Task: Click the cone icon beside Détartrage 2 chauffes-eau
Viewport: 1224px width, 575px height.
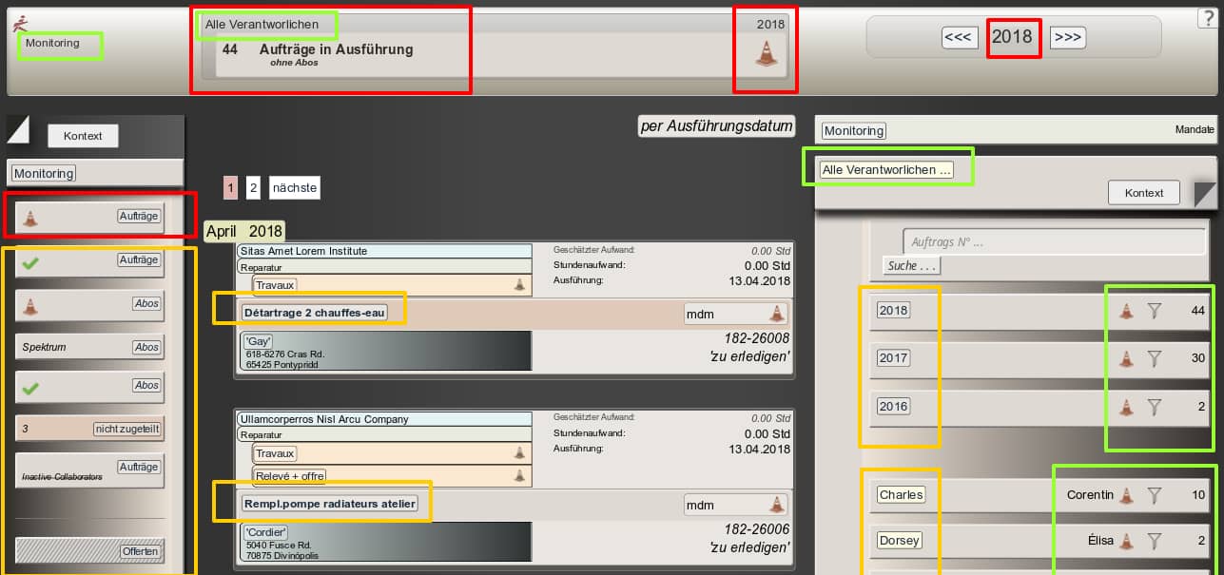Action: tap(776, 314)
